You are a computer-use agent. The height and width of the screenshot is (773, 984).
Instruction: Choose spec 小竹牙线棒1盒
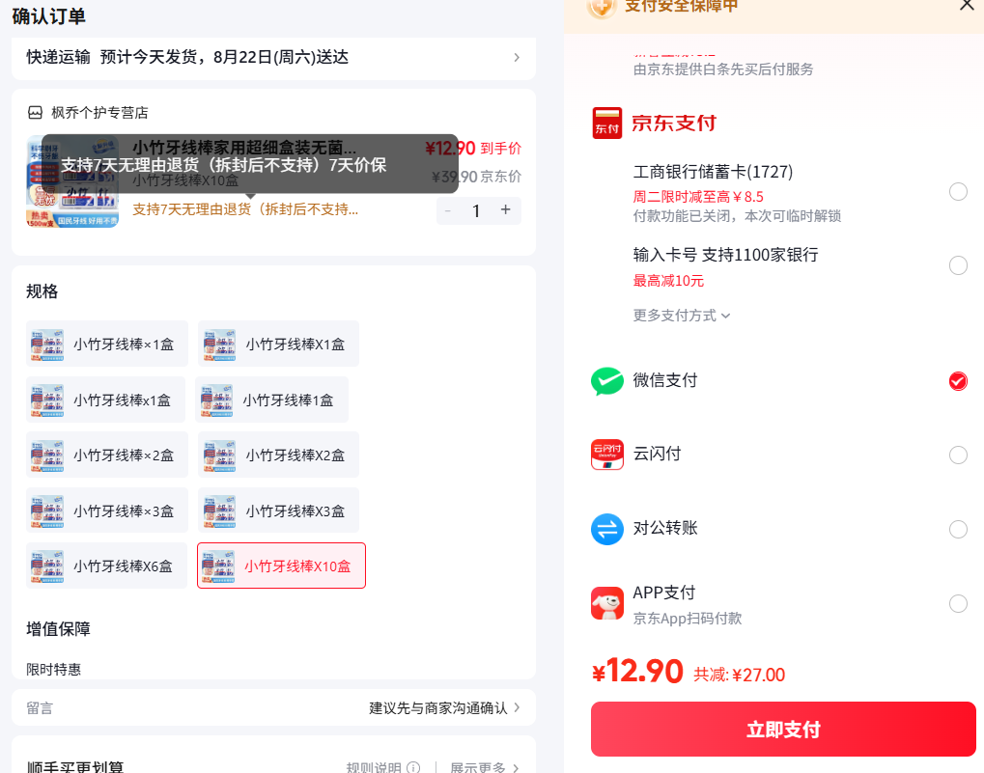[x=271, y=400]
